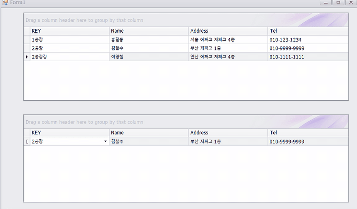
Task: Click the name 이영철 in upper grid
Action: tap(149, 57)
